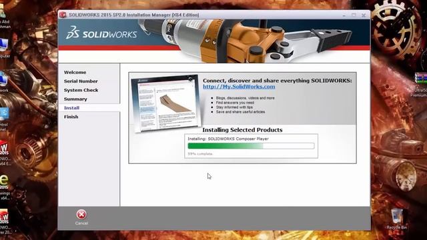The image size is (427, 240).
Task: Click 'Find answers you need' bullet
Action: [235, 103]
